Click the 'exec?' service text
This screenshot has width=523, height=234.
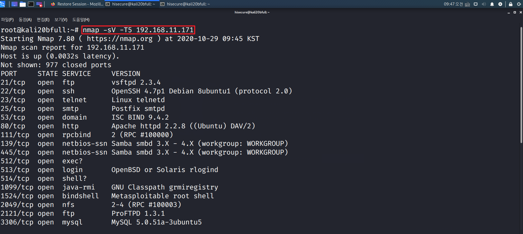[x=72, y=161]
